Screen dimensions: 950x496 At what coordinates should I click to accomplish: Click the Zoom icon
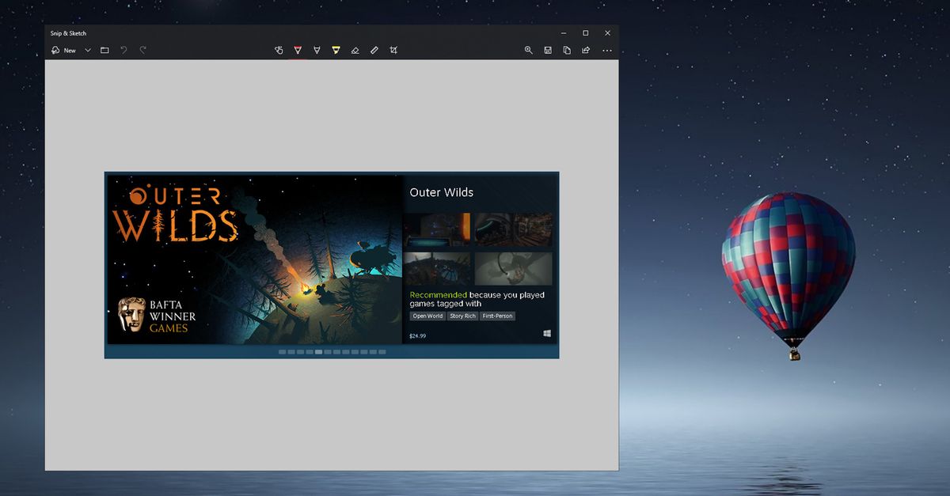pyautogui.click(x=529, y=49)
